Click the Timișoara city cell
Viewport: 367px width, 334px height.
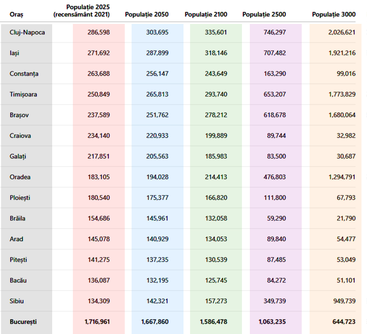click(x=23, y=94)
